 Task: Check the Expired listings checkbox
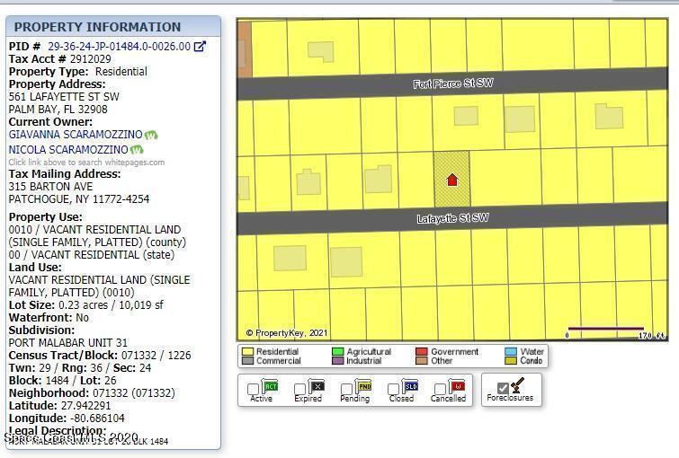pyautogui.click(x=300, y=390)
